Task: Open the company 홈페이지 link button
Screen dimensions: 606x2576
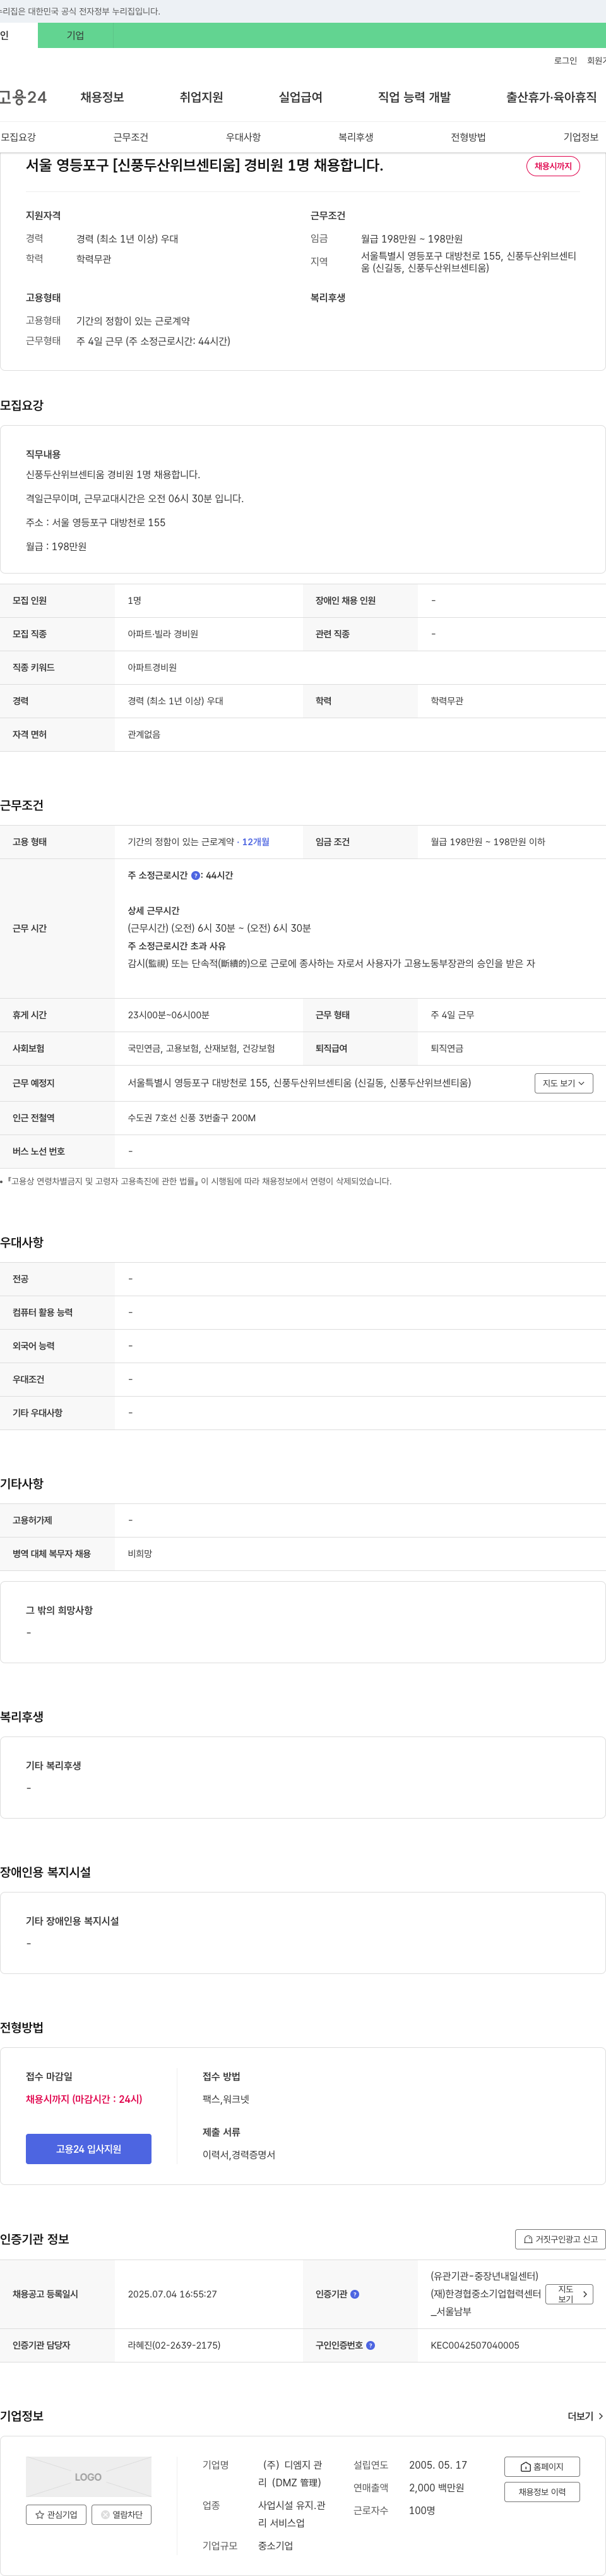Action: 542,2467
